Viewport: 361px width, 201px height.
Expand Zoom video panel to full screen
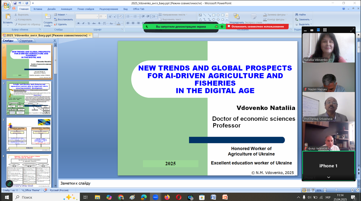point(352,30)
